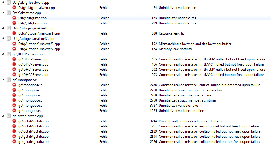Collapse the gc\DHCPServer.cpp results group
Viewport: 271px width, 150px height.
click(x=3, y=54)
